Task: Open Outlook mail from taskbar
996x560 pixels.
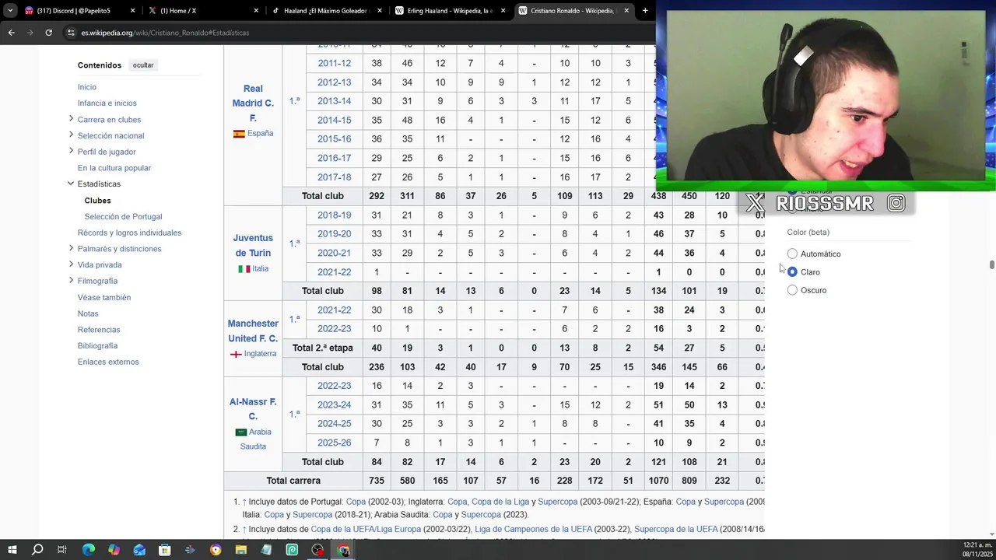Action: coord(139,550)
